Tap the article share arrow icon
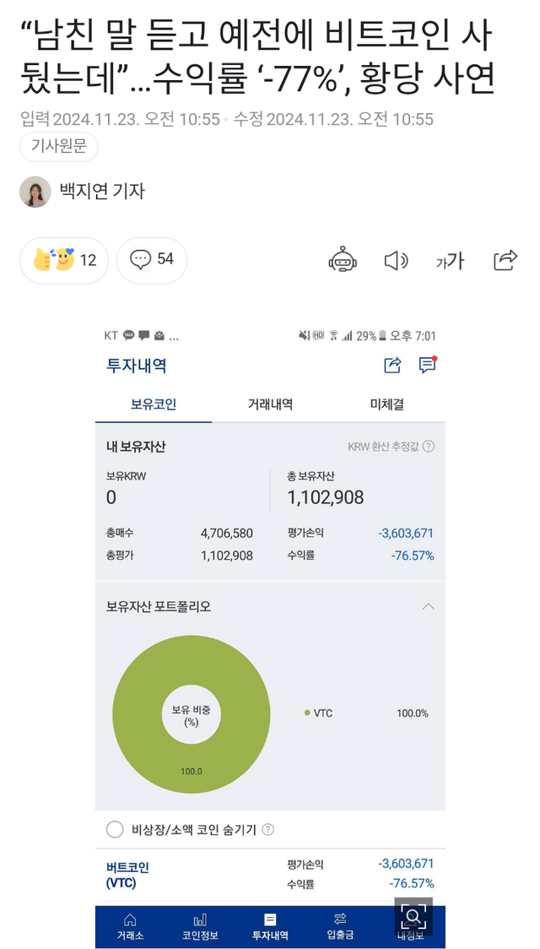This screenshot has height=949, width=540. (505, 260)
